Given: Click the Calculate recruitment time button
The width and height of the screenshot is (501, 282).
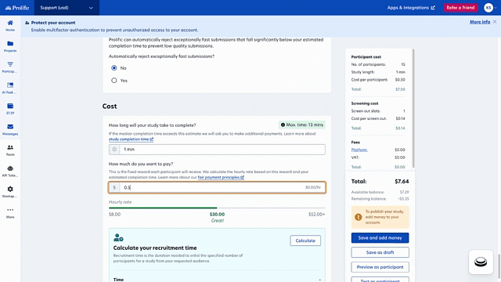Looking at the screenshot, I should click(x=305, y=240).
